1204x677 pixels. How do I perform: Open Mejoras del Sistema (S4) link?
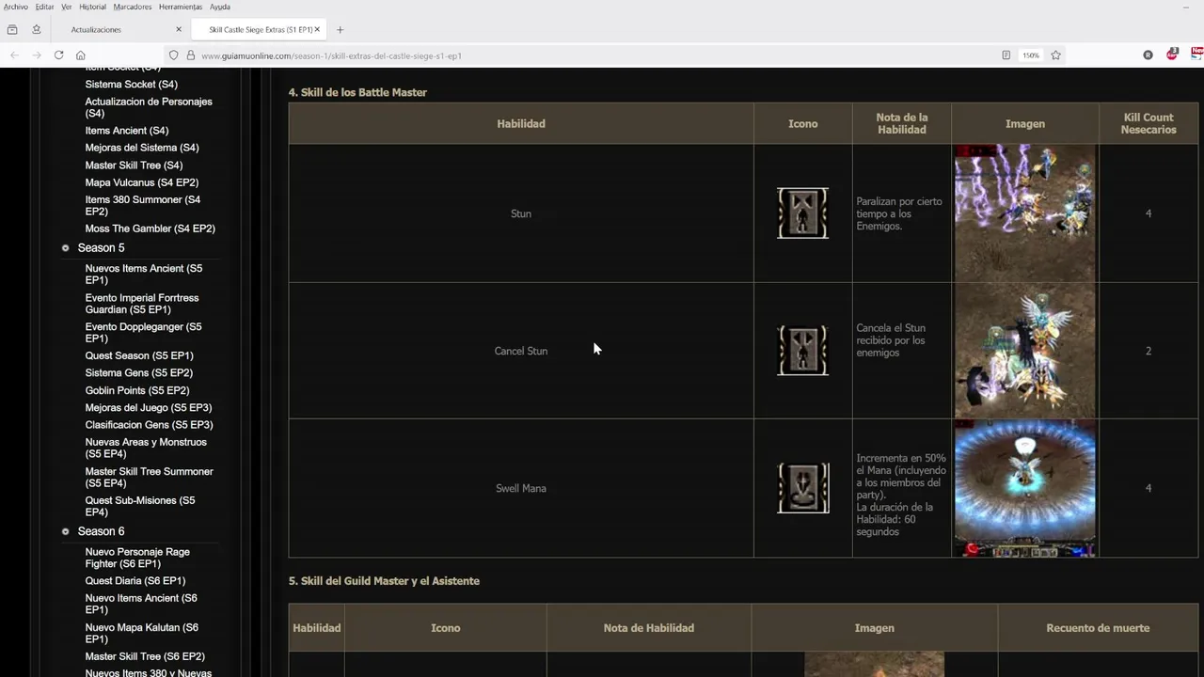pyautogui.click(x=142, y=148)
